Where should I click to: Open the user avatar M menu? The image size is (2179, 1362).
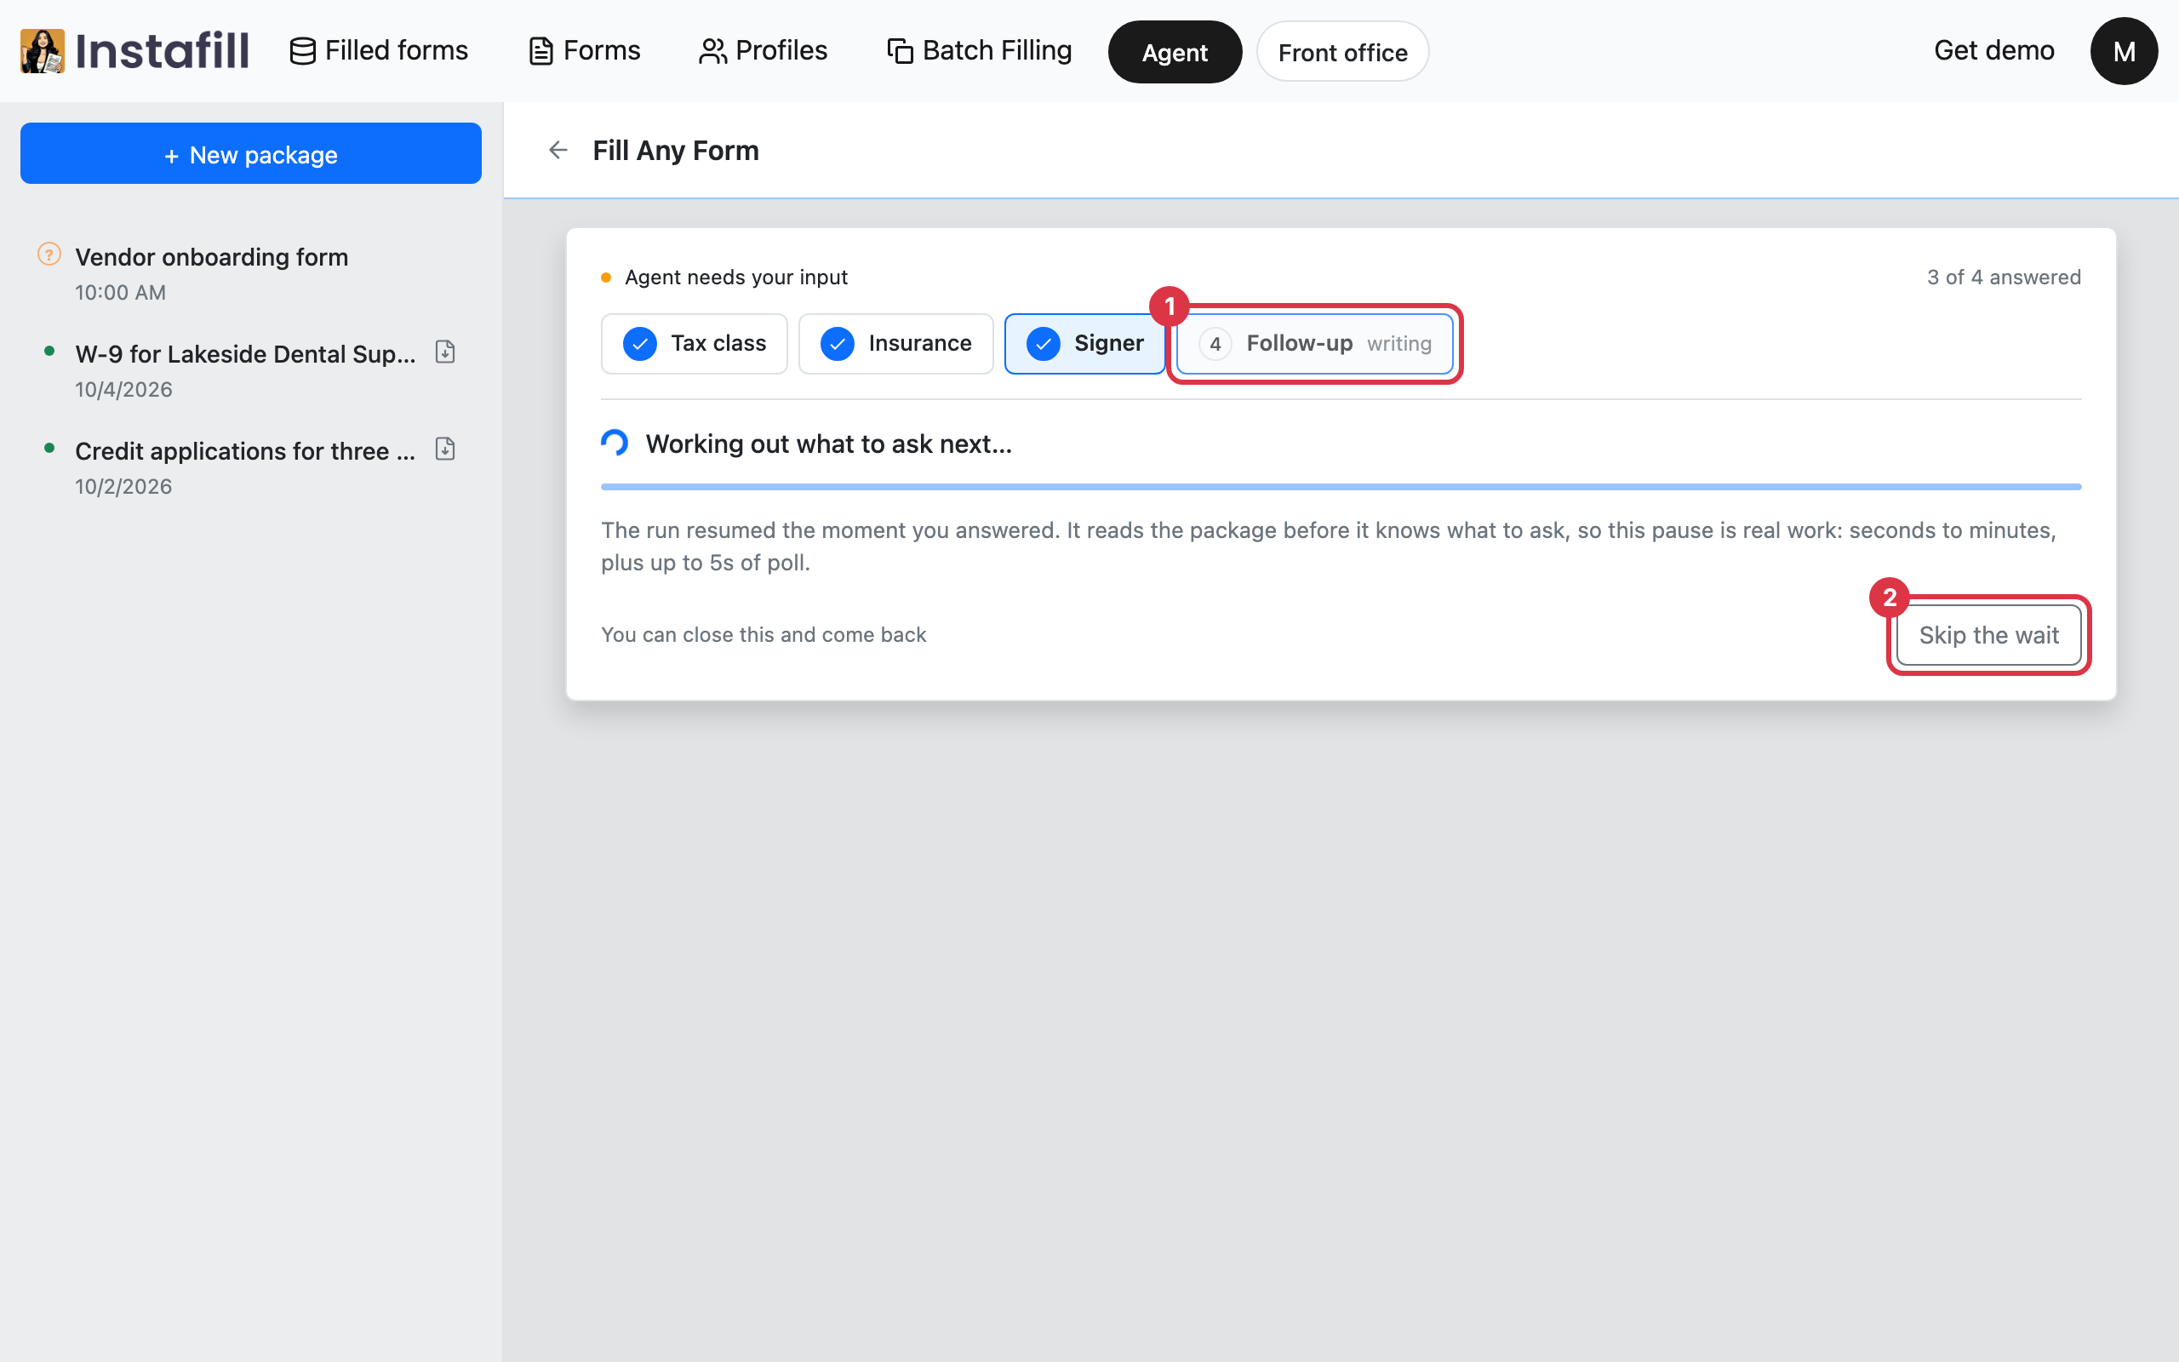(2123, 51)
